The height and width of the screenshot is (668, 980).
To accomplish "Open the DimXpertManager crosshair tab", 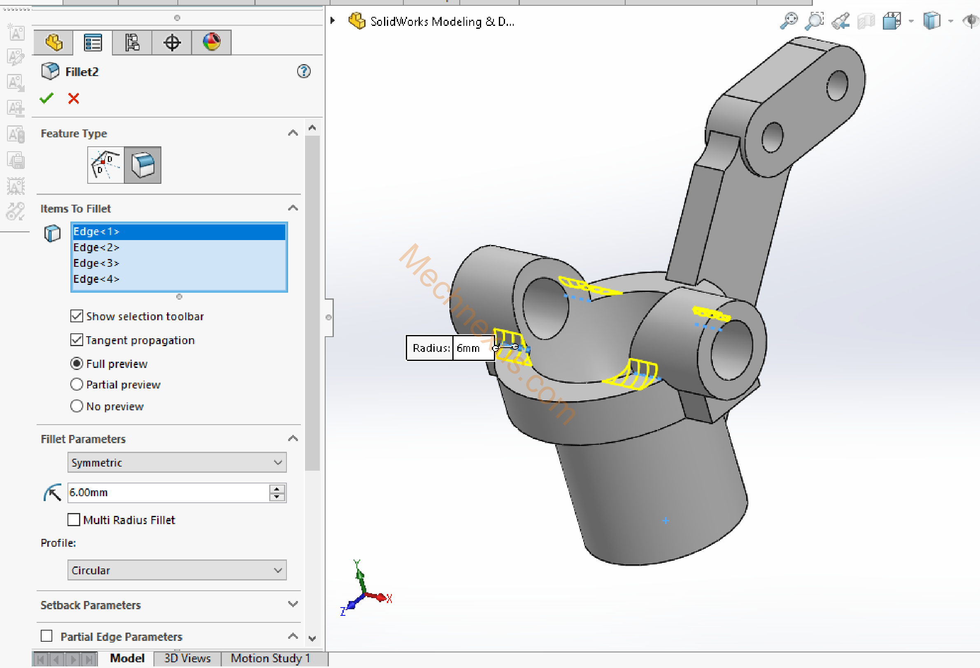I will (x=172, y=42).
